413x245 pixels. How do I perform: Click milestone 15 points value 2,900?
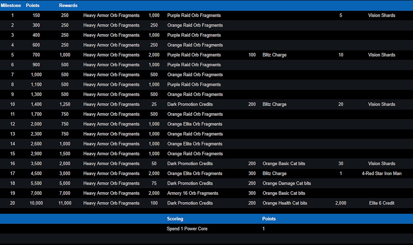click(36, 154)
